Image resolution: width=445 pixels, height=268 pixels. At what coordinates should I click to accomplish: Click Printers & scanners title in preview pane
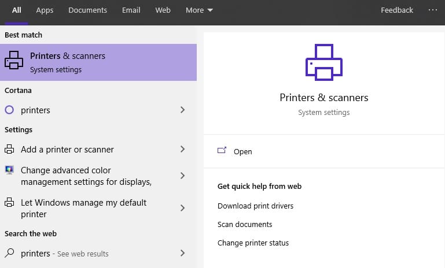[x=324, y=98]
